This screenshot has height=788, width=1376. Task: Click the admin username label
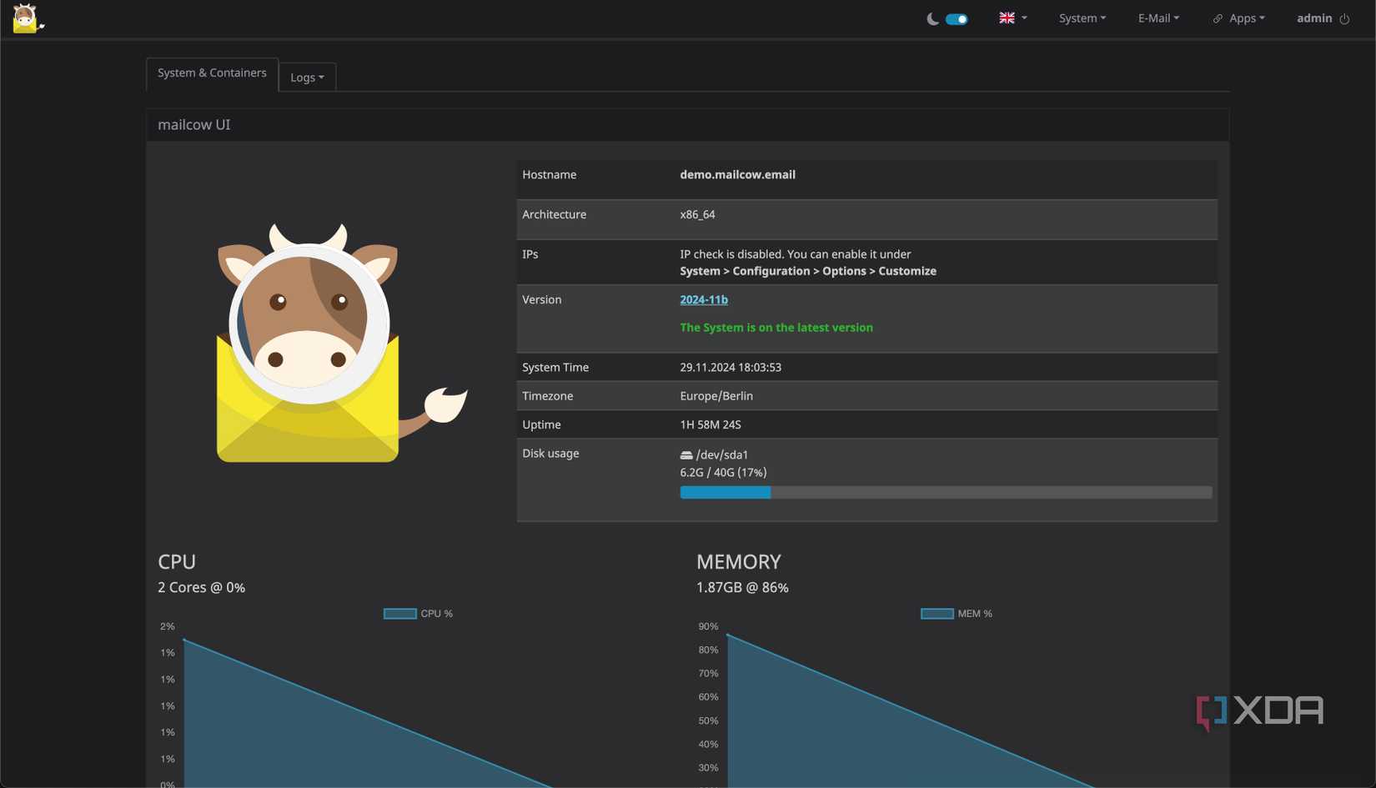[x=1314, y=18]
